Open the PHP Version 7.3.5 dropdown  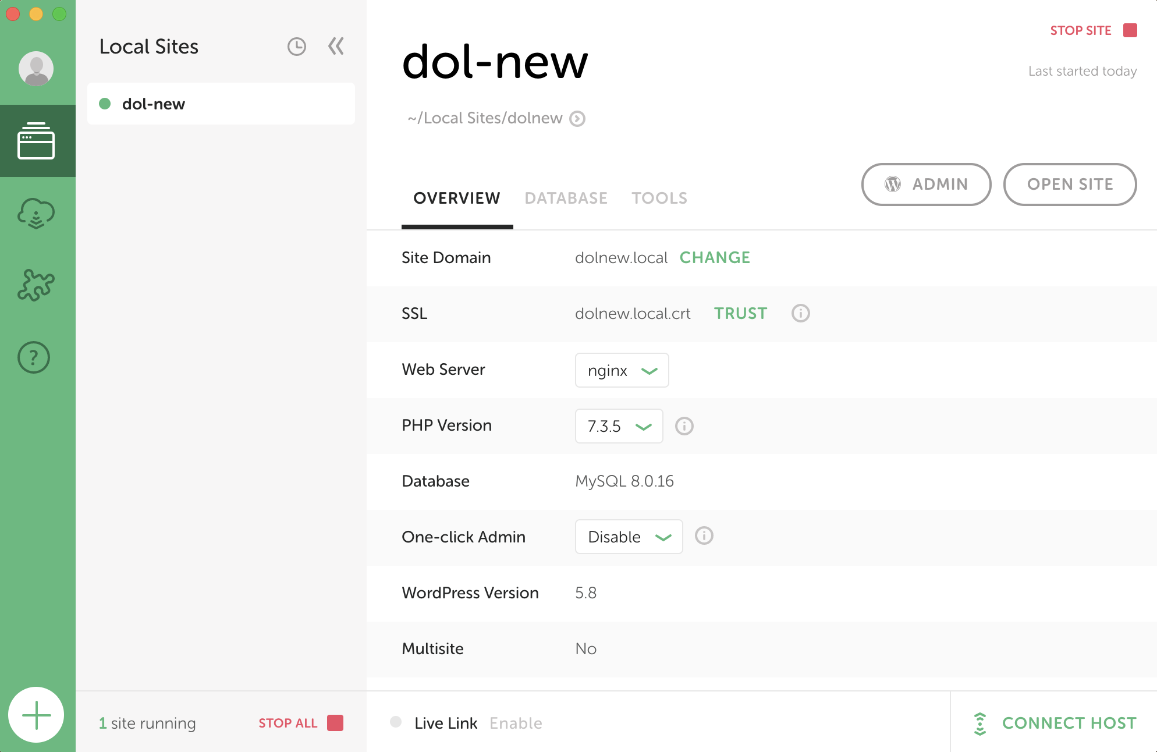pyautogui.click(x=619, y=426)
